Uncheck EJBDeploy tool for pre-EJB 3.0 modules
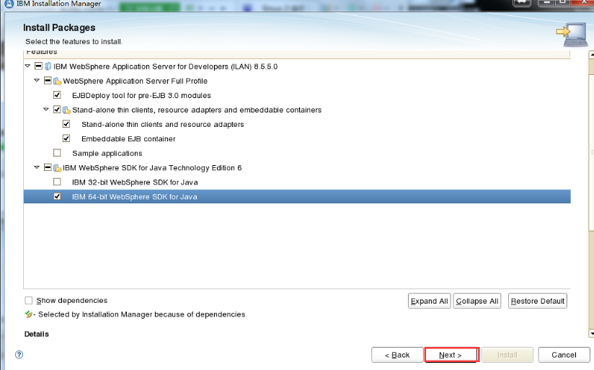 [57, 94]
